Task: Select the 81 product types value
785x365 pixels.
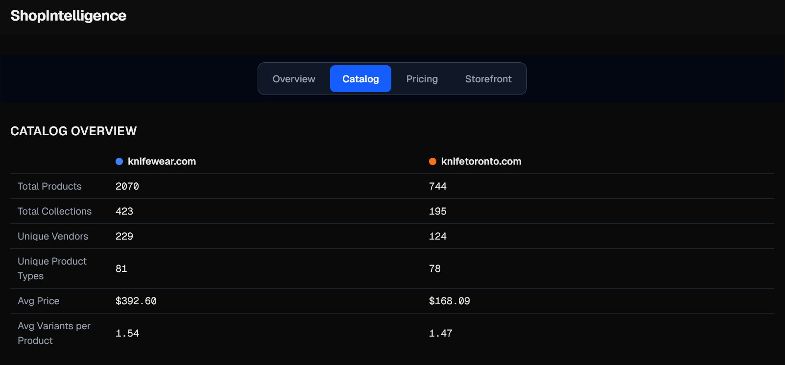Action: click(x=121, y=268)
